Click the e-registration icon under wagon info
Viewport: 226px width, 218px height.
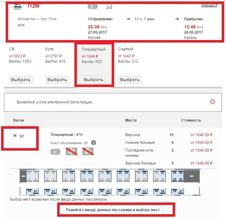point(55,152)
